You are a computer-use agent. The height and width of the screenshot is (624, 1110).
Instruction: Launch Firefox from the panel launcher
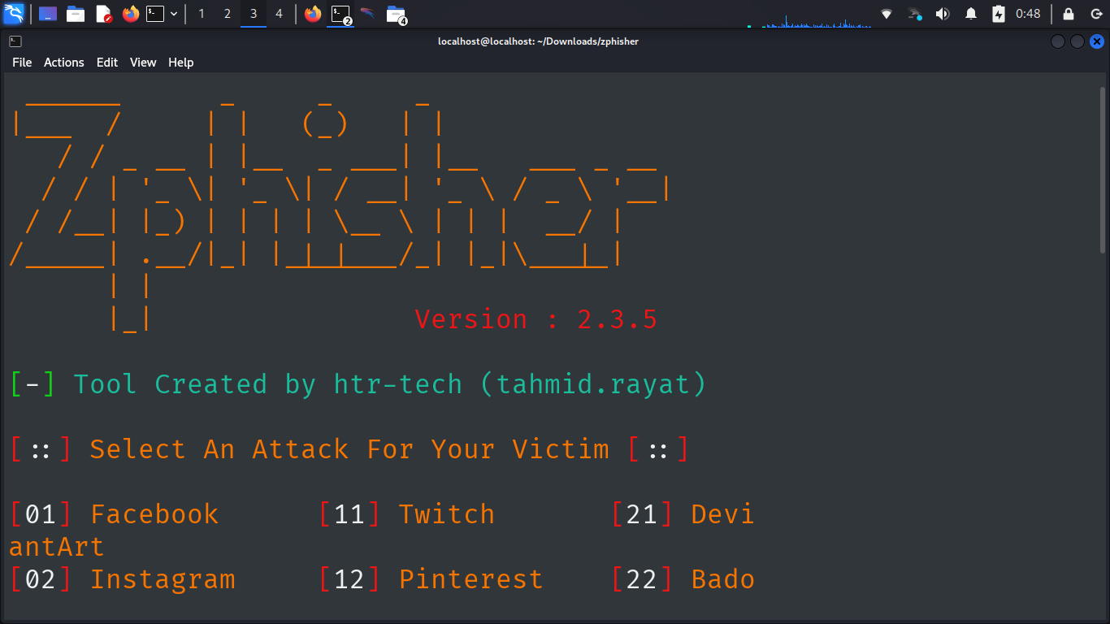click(x=131, y=14)
